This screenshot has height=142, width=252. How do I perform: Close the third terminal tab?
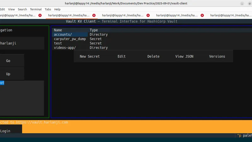pyautogui.click(x=148, y=15)
